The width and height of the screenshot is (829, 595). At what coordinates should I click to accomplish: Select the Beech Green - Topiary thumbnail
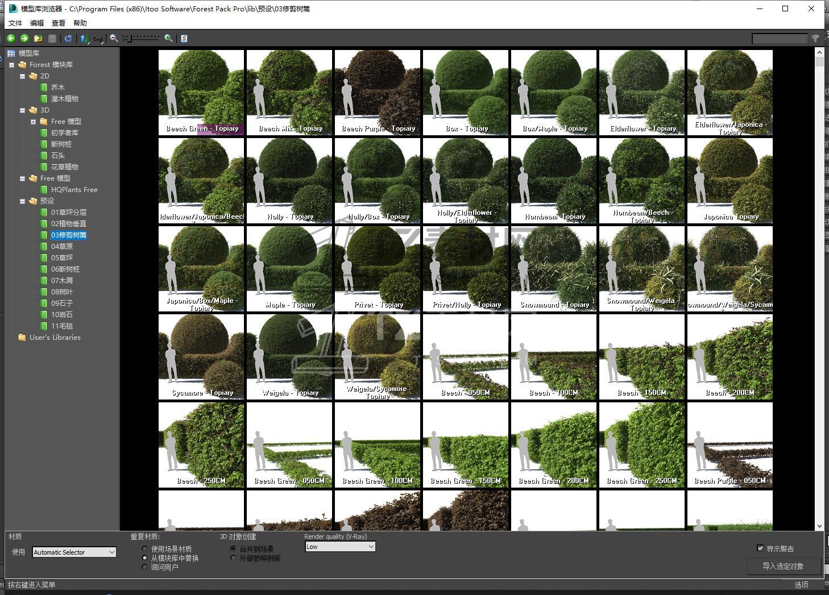tap(201, 93)
